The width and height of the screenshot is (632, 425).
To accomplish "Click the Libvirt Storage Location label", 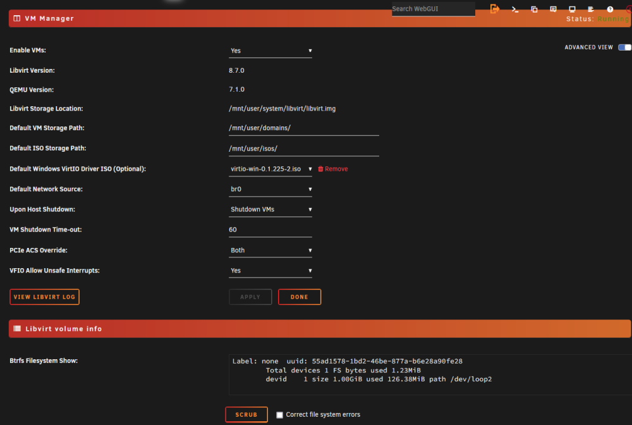I will click(46, 109).
